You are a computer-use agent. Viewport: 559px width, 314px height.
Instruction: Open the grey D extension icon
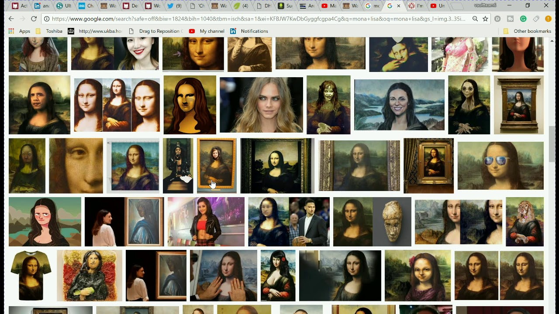[497, 19]
